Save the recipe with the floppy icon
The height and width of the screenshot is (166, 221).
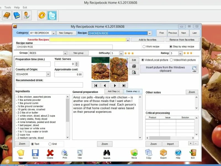35,154
